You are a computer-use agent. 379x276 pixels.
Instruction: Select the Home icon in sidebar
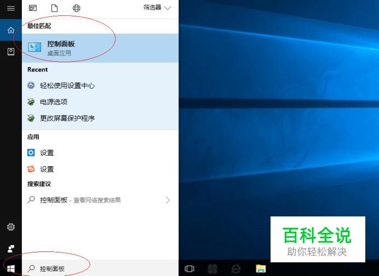tap(10, 30)
